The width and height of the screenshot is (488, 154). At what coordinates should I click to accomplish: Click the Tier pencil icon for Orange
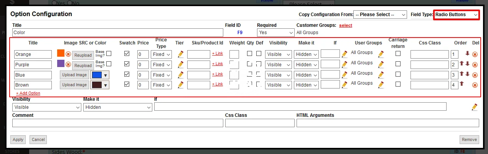[181, 54]
